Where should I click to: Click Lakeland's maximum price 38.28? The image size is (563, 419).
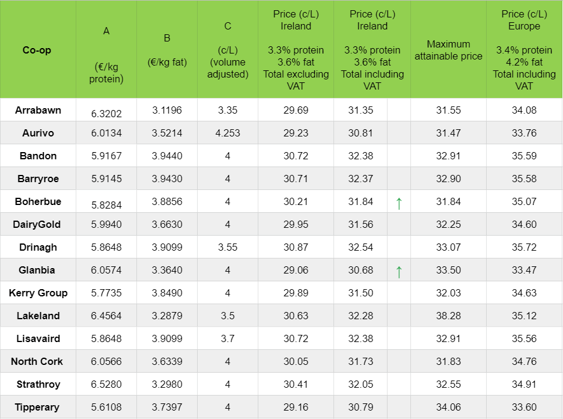click(x=448, y=316)
